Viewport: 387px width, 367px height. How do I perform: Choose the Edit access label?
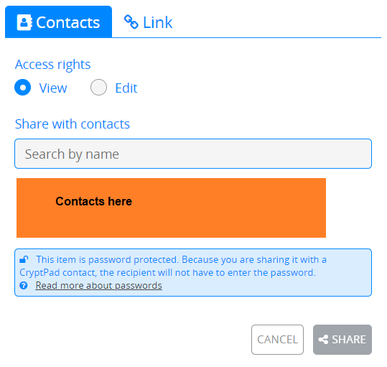[x=126, y=88]
